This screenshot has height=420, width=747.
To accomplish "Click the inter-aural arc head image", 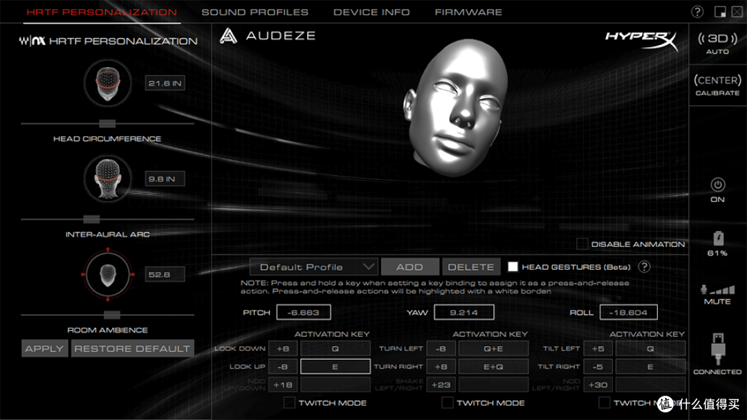I will (x=108, y=179).
